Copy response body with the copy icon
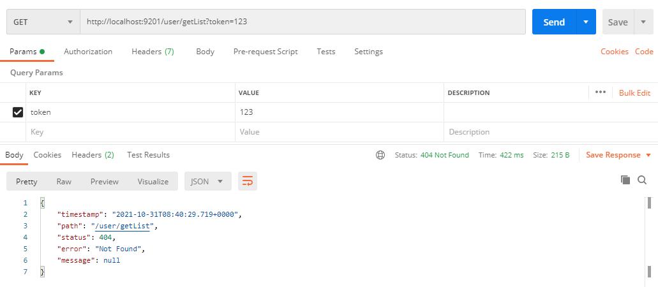Screen dimensions: 658x287 pyautogui.click(x=625, y=180)
